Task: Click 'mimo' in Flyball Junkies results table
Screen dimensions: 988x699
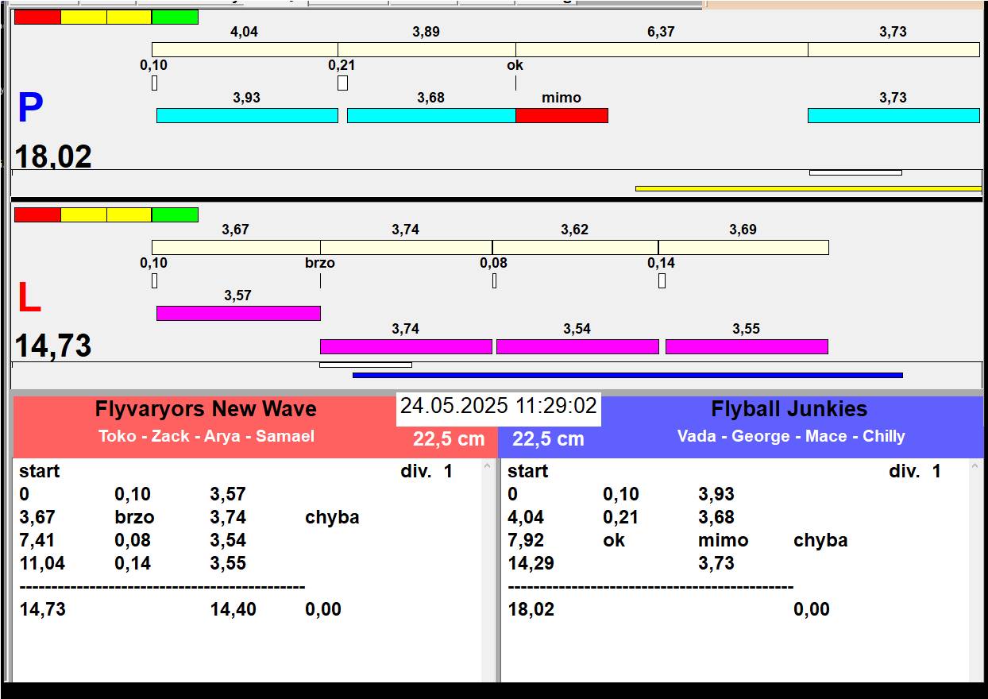Action: tap(723, 540)
